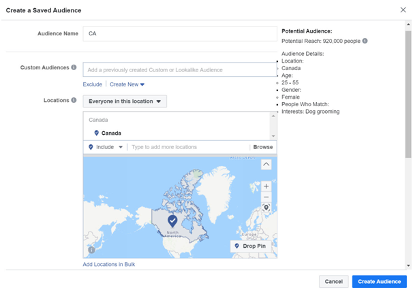Click the checkmark pin on Canada map
413x292 pixels.
point(172,221)
